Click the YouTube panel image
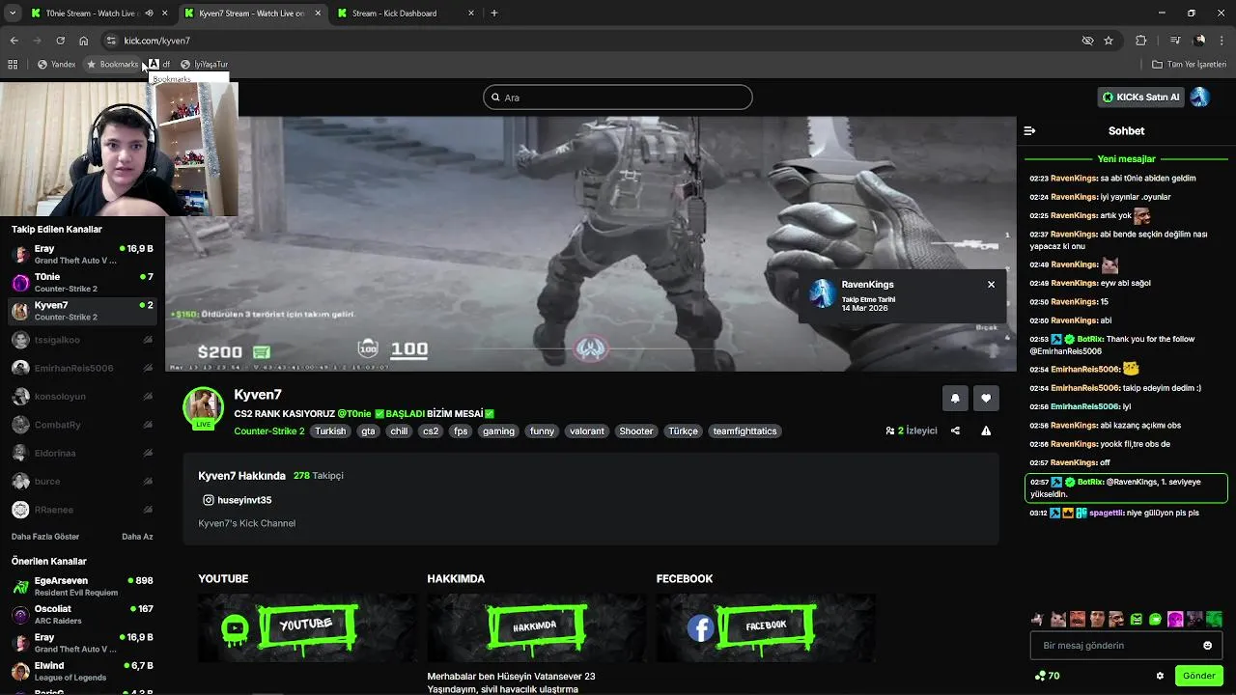Image resolution: width=1236 pixels, height=695 pixels. point(308,628)
